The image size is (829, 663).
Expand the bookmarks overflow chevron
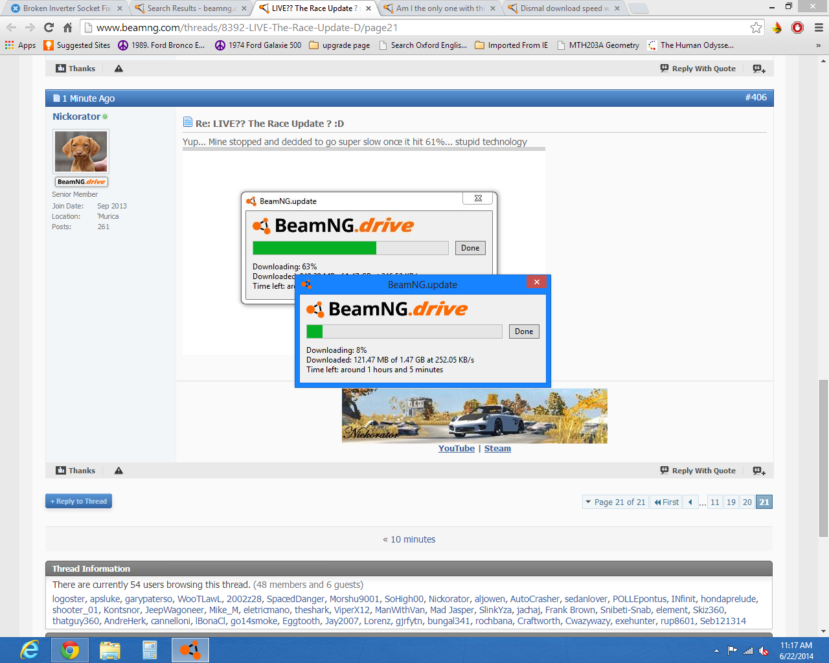(x=818, y=45)
